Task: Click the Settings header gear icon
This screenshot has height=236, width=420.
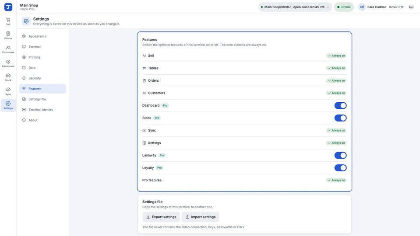Action: click(x=26, y=21)
